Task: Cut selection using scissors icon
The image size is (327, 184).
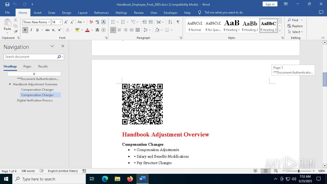Action: pyautogui.click(x=16, y=20)
